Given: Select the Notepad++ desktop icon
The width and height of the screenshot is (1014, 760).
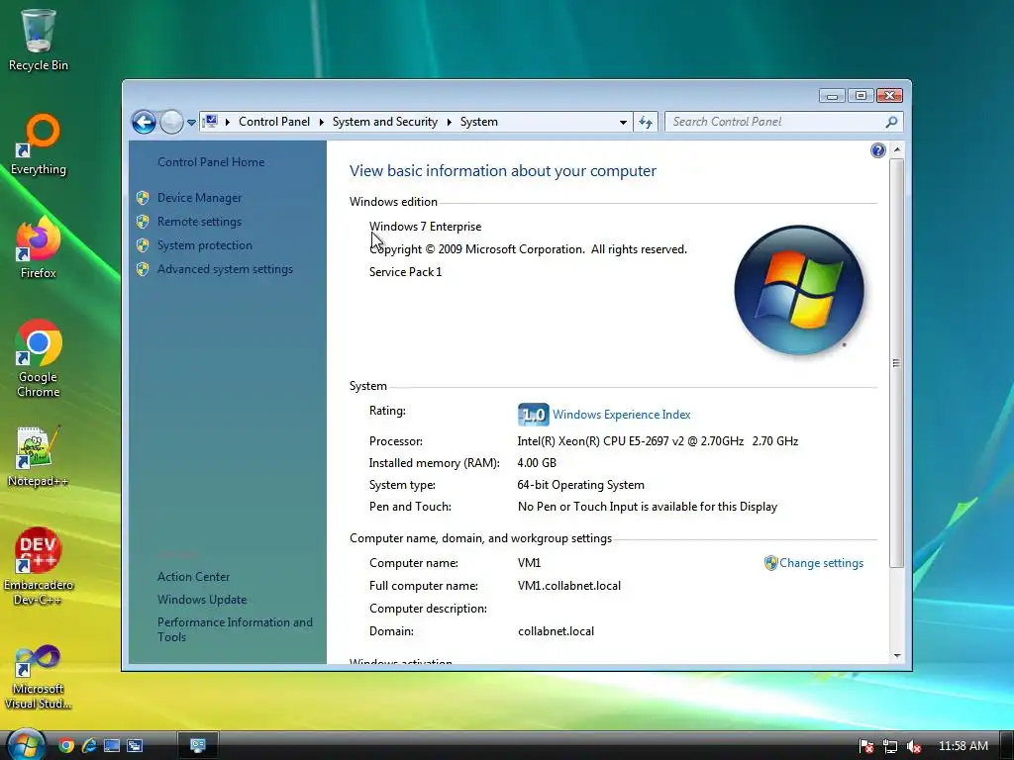Looking at the screenshot, I should [x=39, y=456].
